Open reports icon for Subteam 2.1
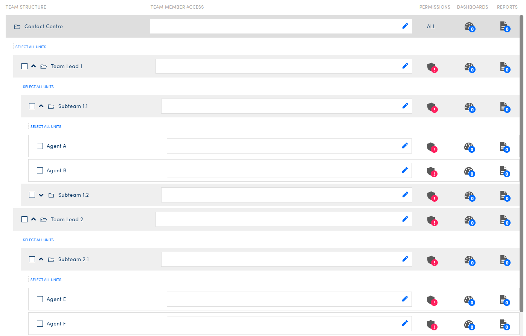Screen dimensions: 526x336 point(505,260)
